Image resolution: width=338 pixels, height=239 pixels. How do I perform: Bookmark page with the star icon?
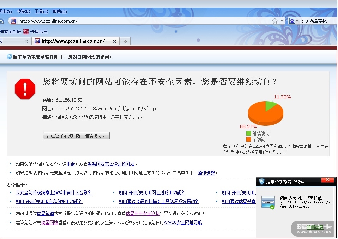click(274, 21)
